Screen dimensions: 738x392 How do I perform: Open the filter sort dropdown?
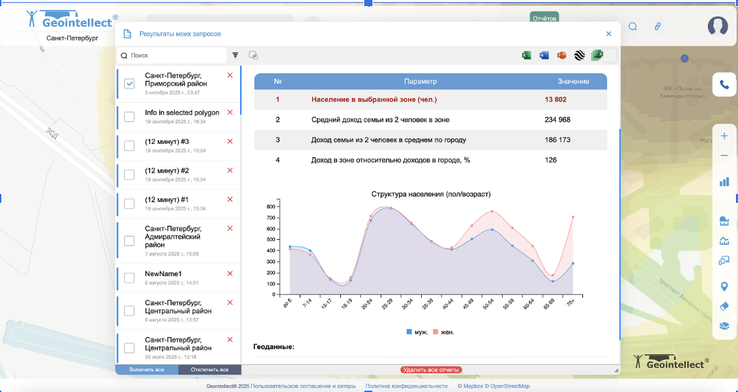click(235, 56)
